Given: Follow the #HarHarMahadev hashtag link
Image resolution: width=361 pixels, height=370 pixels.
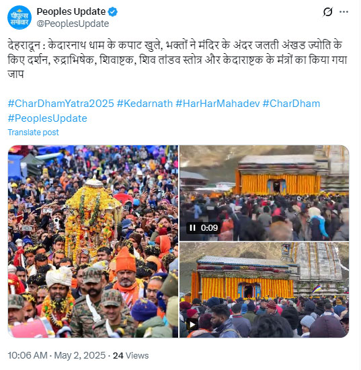Looking at the screenshot, I should point(218,104).
